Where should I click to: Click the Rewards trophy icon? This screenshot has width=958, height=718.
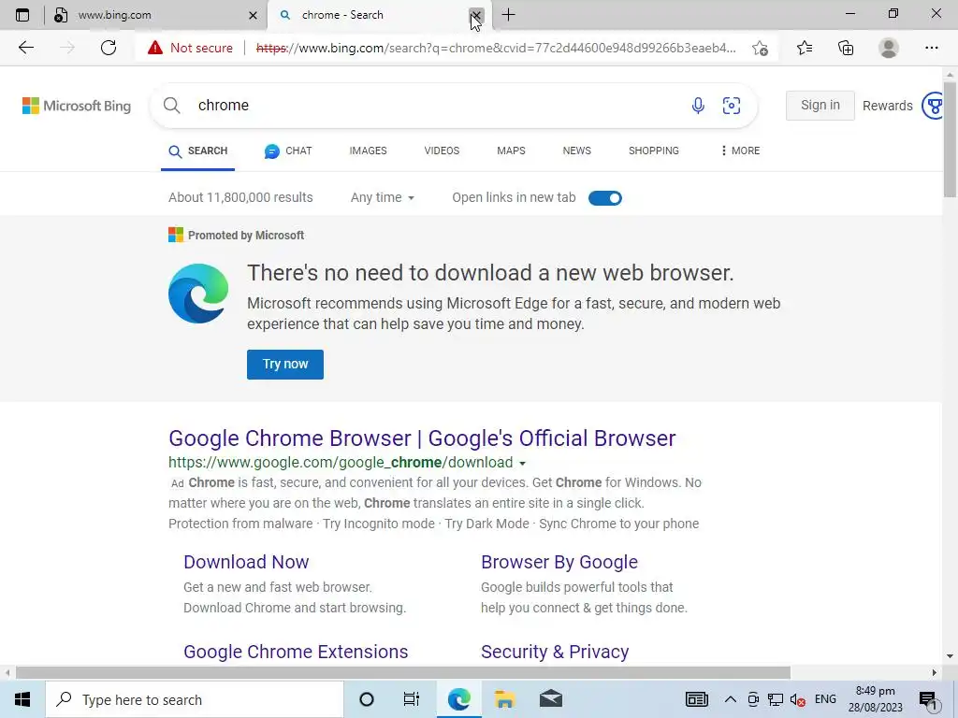[x=933, y=106]
